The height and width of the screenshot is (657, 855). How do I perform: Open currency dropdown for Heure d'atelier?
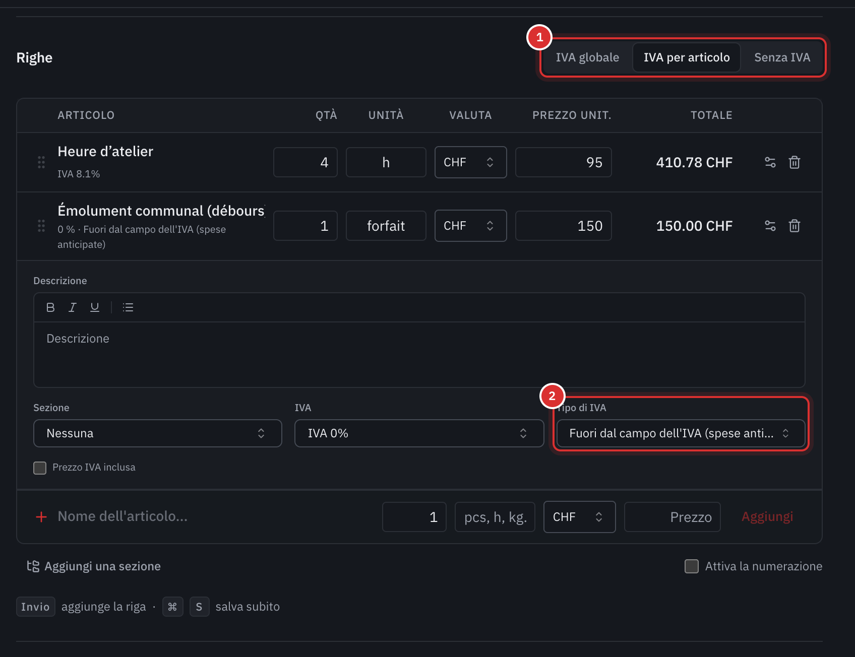pos(470,162)
